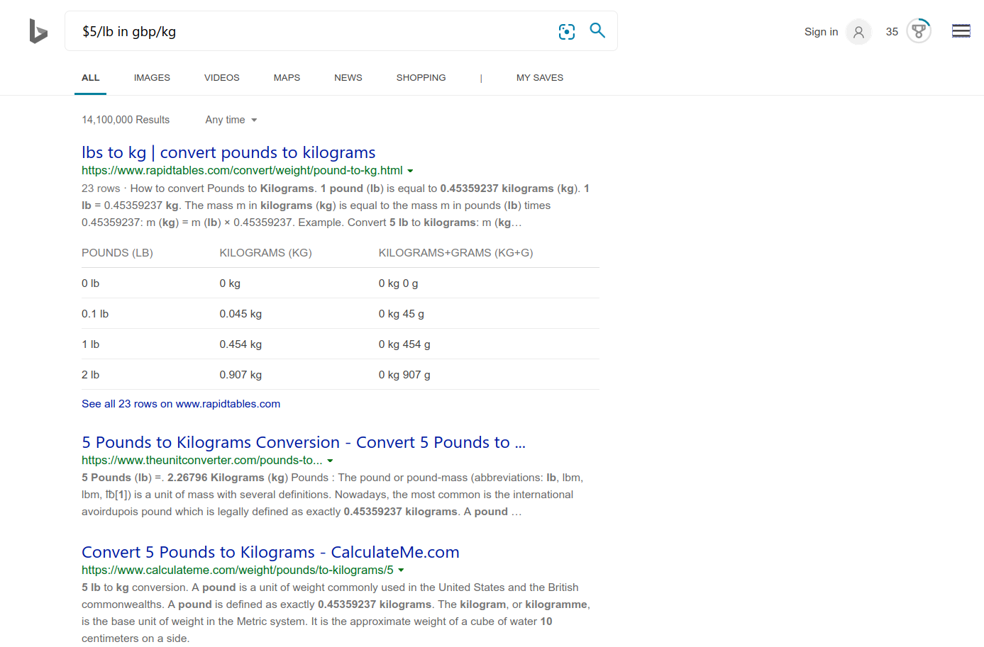The height and width of the screenshot is (647, 984).
Task: Click the '1 lb' table cell
Action: [90, 344]
